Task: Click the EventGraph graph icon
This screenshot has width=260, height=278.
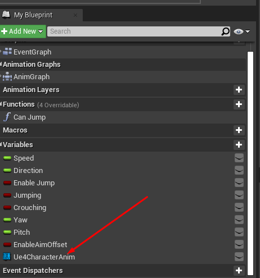Action: coord(7,52)
